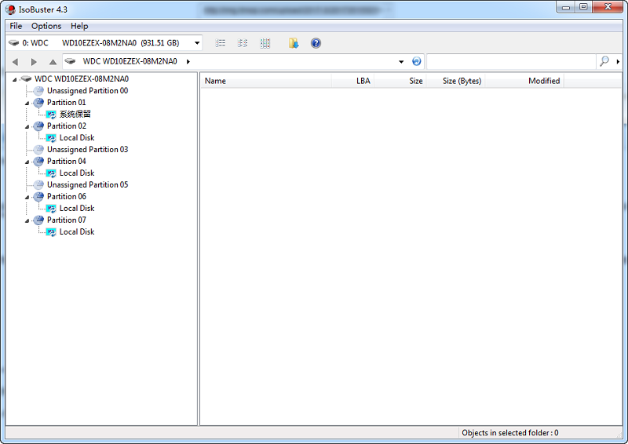
Task: Sort by the Name column header
Action: pos(266,81)
